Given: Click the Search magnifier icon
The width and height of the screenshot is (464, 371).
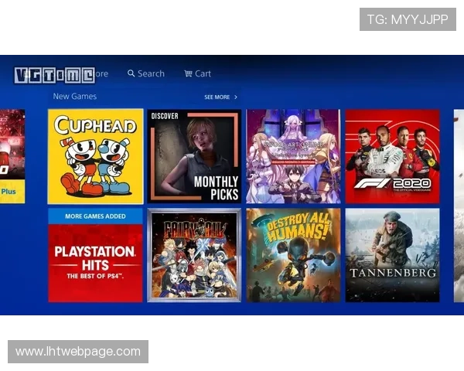Looking at the screenshot, I should click(131, 73).
